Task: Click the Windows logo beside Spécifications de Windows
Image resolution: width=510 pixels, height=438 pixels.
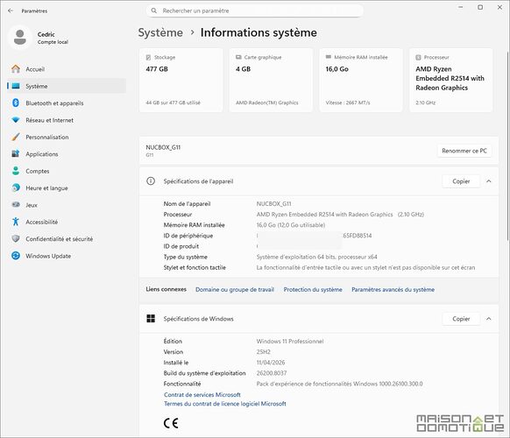Action: point(151,319)
